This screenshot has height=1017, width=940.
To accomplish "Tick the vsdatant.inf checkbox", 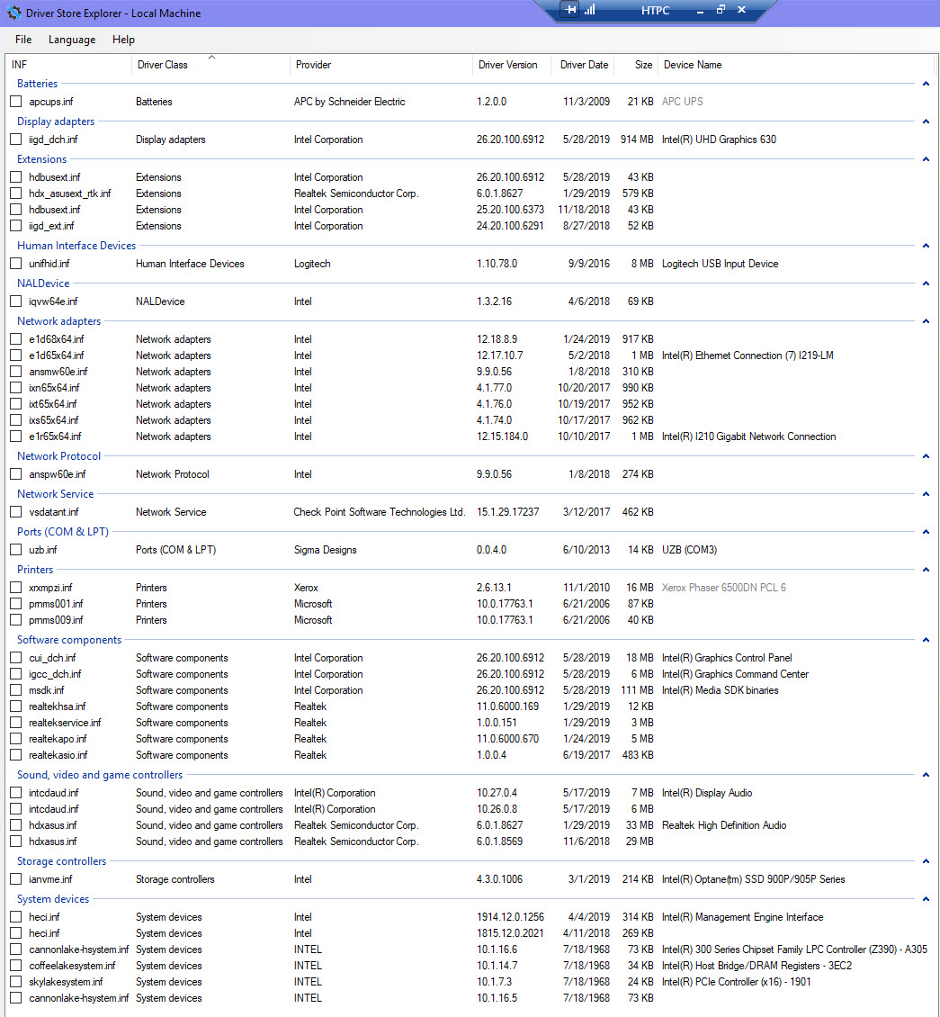I will tap(16, 512).
